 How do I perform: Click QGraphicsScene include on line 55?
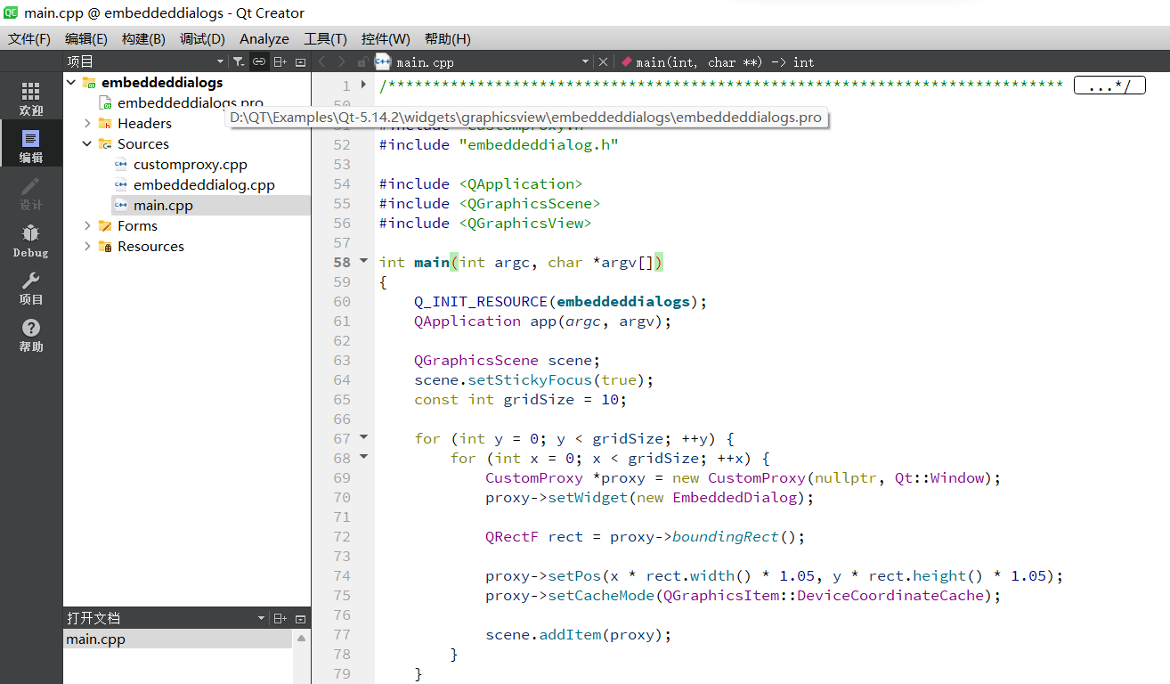pyautogui.click(x=530, y=203)
